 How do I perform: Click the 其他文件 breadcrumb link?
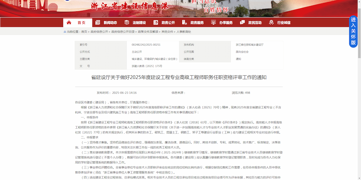tap(167, 32)
